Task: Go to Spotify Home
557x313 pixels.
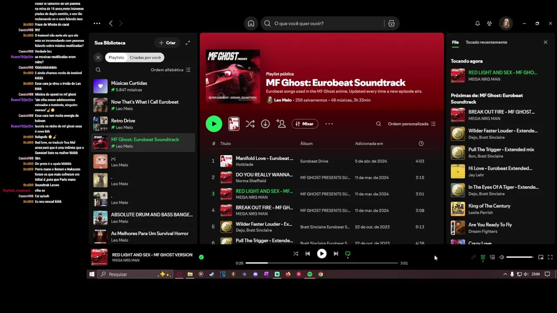Action: tap(251, 23)
